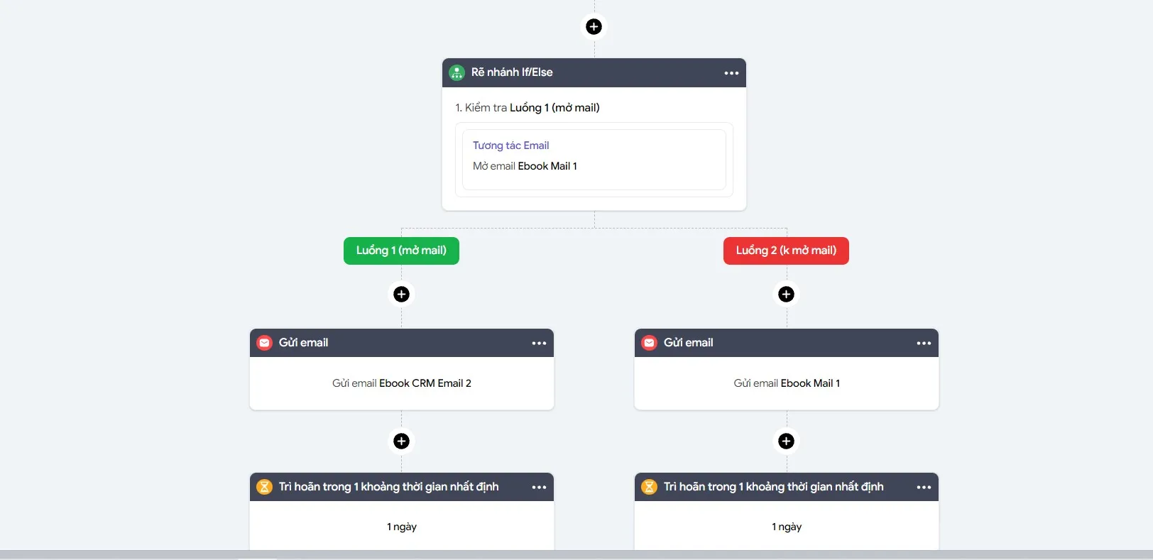1153x560 pixels.
Task: Click the green branch icon on If/Else header
Action: click(x=457, y=72)
